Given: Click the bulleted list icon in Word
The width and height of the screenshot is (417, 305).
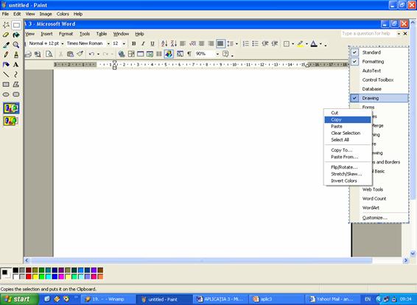Looking at the screenshot, I should pos(255,43).
